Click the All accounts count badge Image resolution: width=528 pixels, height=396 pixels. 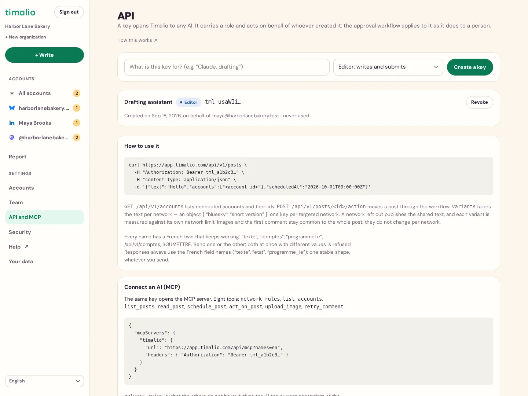(x=77, y=93)
